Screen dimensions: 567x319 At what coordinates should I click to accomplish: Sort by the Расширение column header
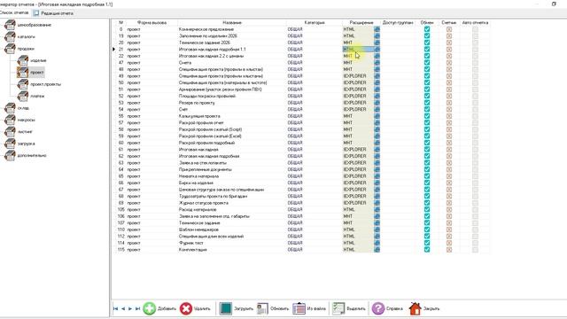coord(361,22)
